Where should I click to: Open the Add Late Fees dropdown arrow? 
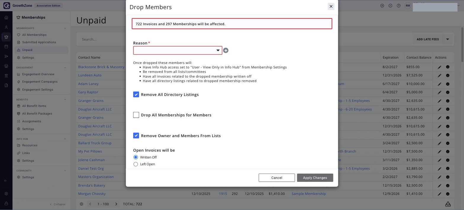click(448, 39)
